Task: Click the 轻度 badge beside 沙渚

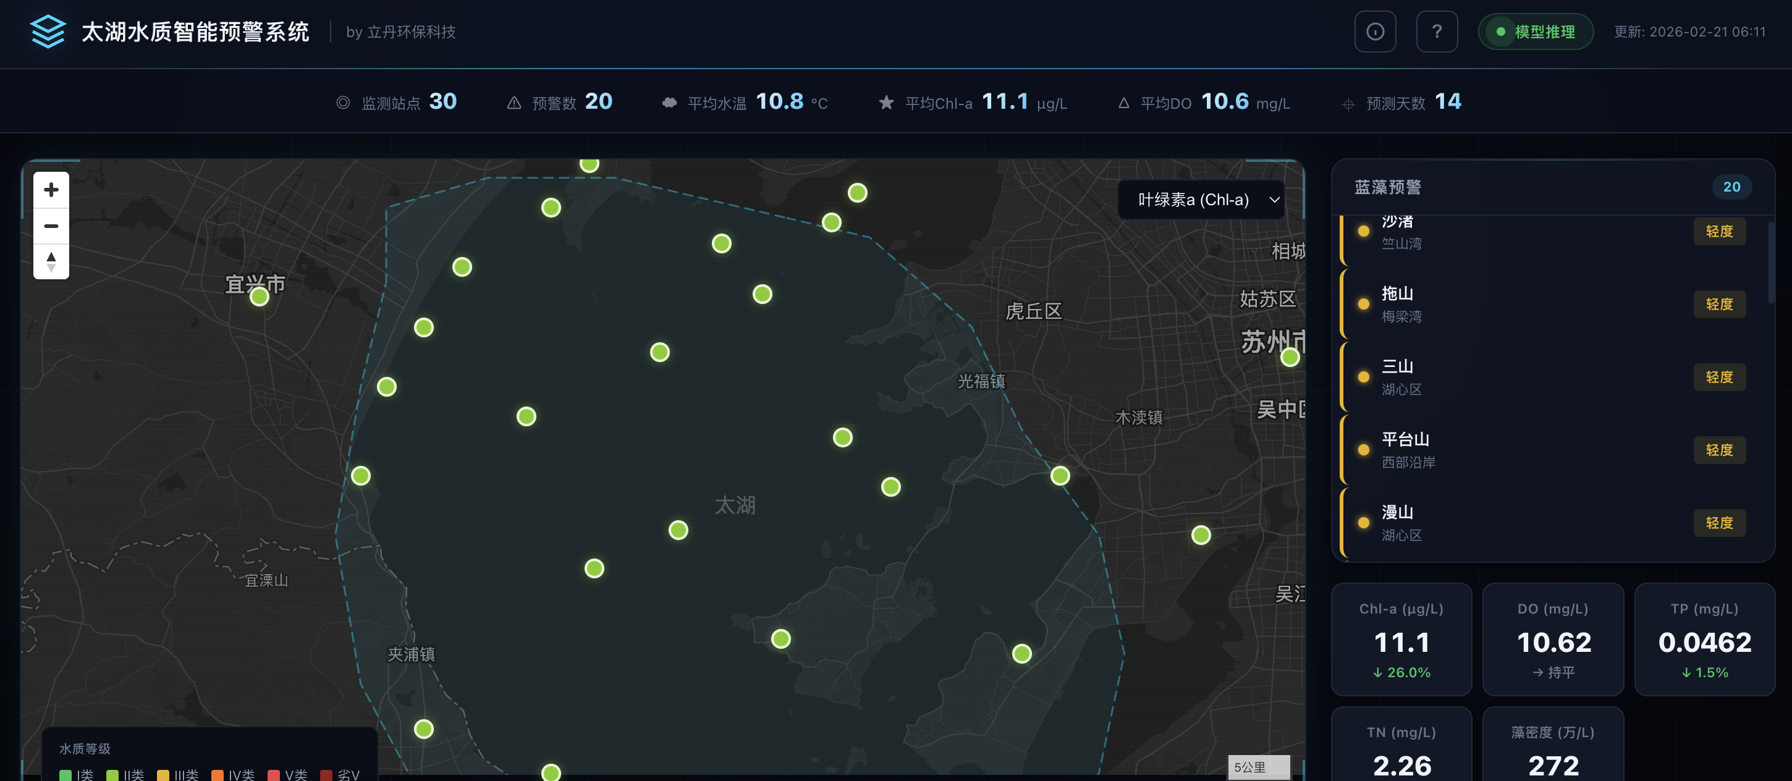Action: tap(1719, 232)
